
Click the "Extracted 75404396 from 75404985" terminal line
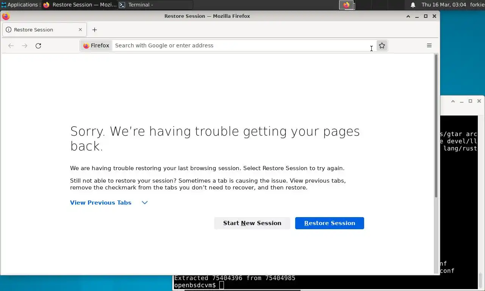235,278
